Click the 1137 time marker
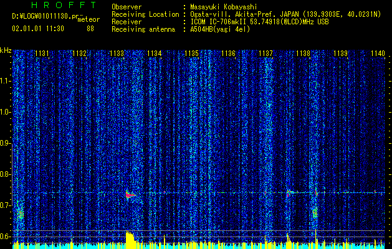This screenshot has height=249, width=392. [x=265, y=54]
